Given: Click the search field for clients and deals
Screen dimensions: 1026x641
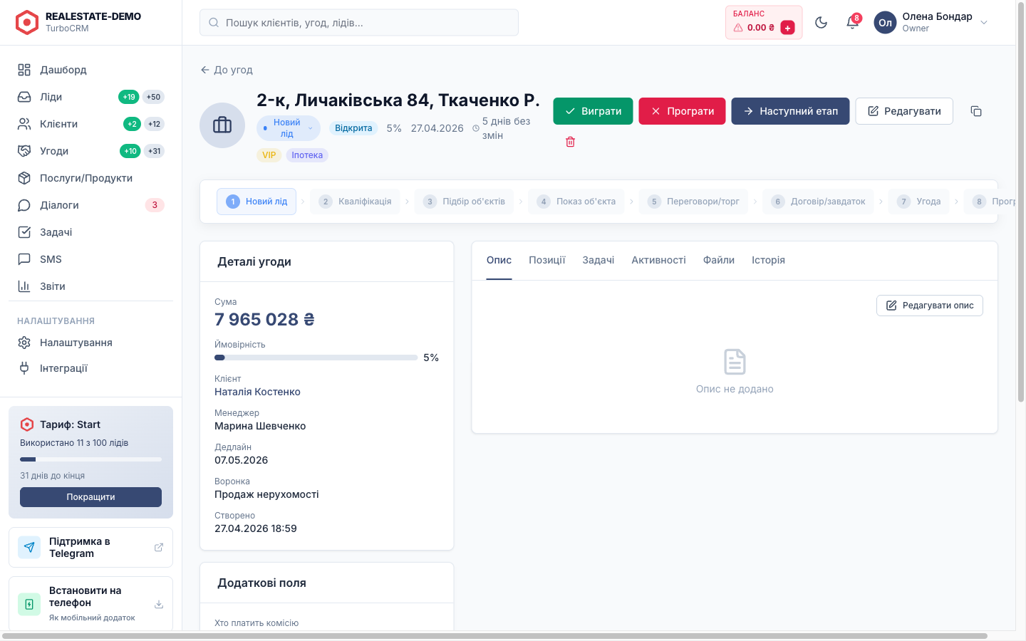Looking at the screenshot, I should point(359,23).
